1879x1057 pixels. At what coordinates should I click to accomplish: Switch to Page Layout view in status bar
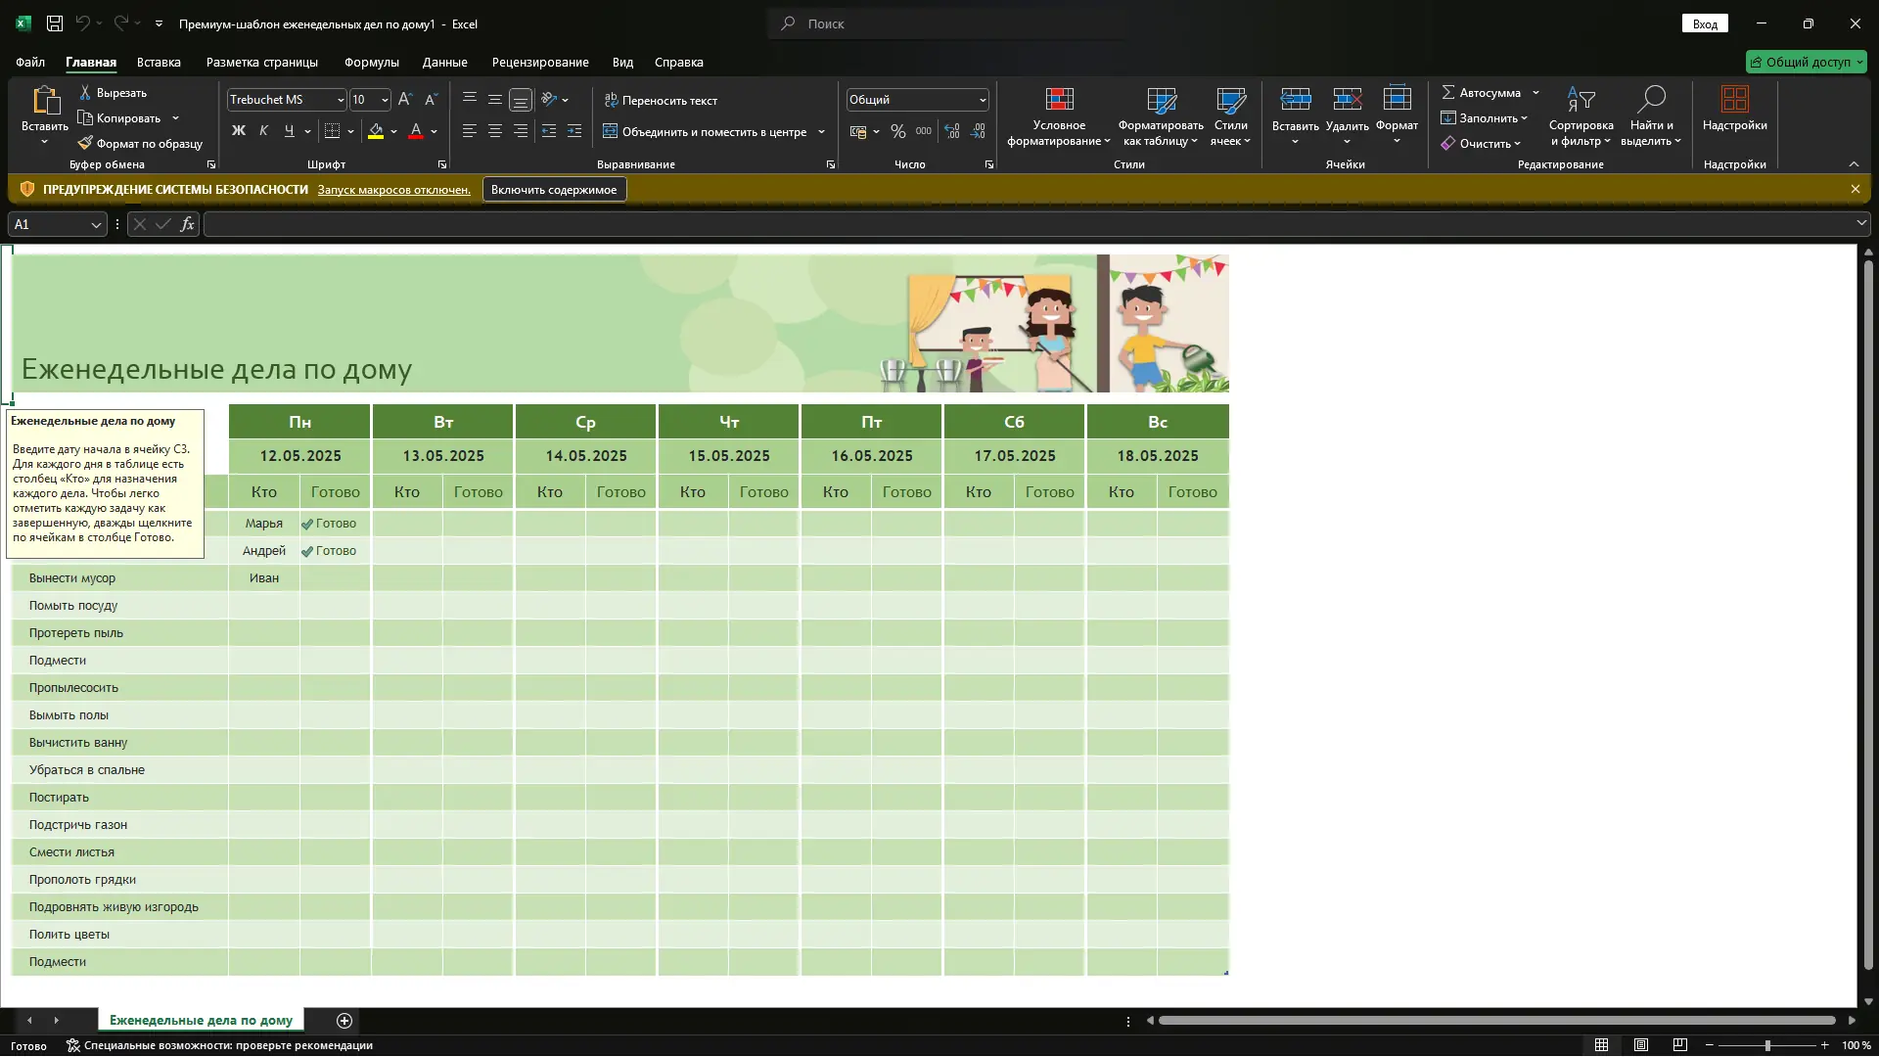tap(1641, 1045)
